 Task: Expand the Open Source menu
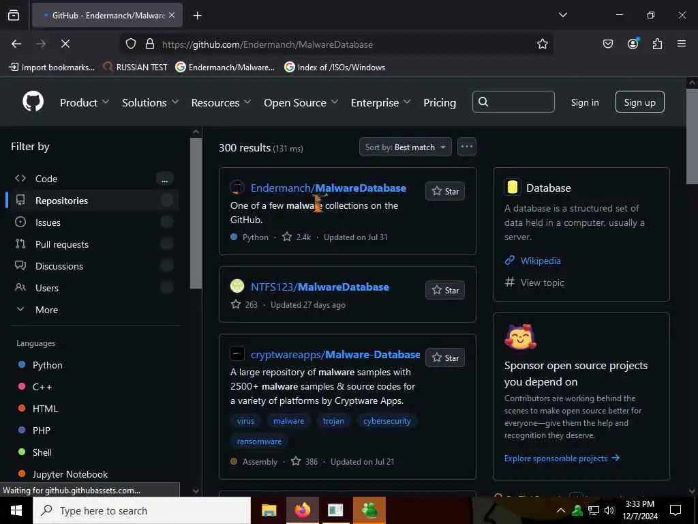301,102
